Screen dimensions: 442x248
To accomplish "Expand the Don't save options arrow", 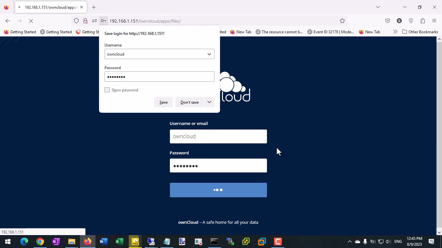I will click(x=209, y=102).
